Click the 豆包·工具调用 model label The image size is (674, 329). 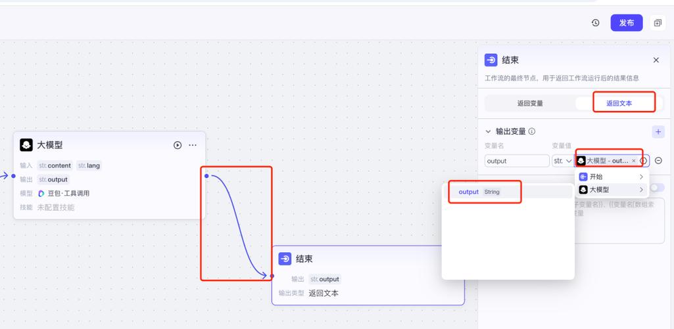coord(68,193)
